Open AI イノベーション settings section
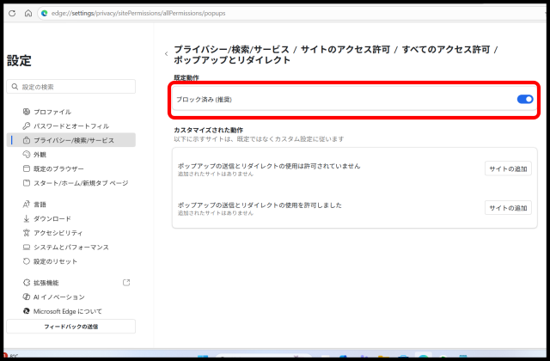The height and width of the screenshot is (361, 550). click(70, 297)
